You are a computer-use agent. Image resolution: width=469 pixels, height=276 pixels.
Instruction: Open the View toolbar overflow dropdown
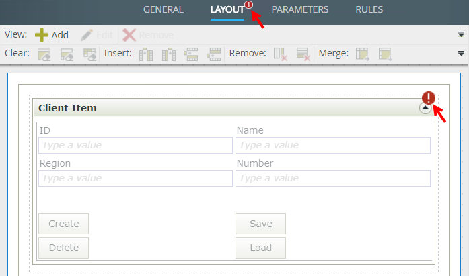[461, 34]
